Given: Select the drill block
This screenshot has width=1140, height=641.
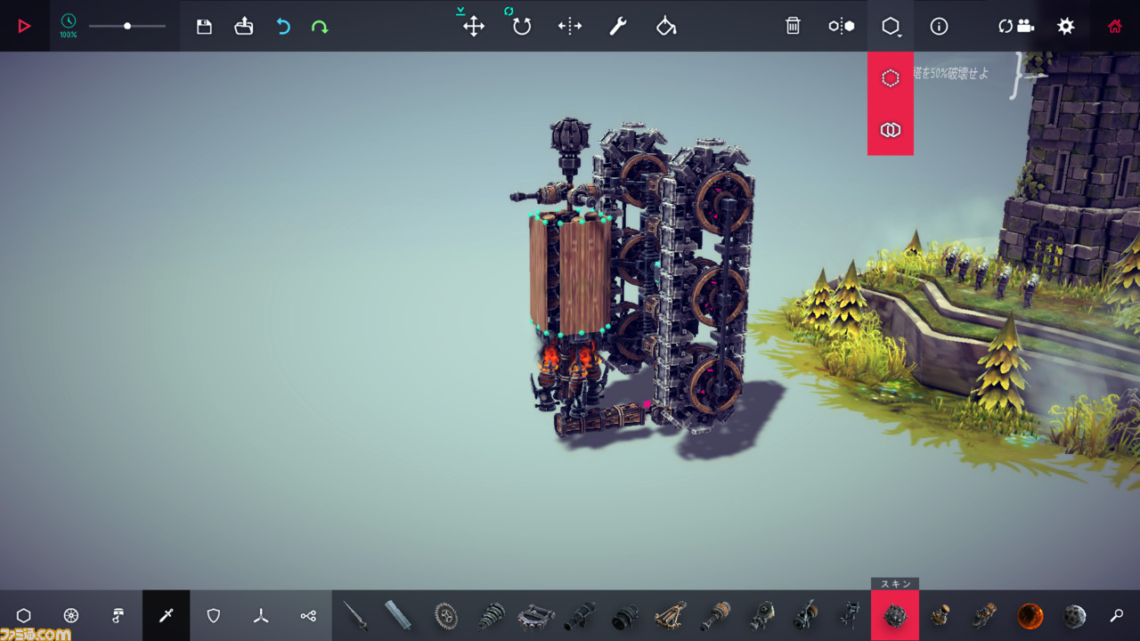Looking at the screenshot, I should pyautogui.click(x=491, y=615).
